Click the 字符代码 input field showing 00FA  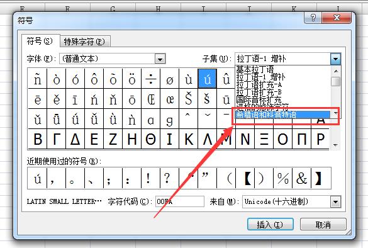click(180, 201)
